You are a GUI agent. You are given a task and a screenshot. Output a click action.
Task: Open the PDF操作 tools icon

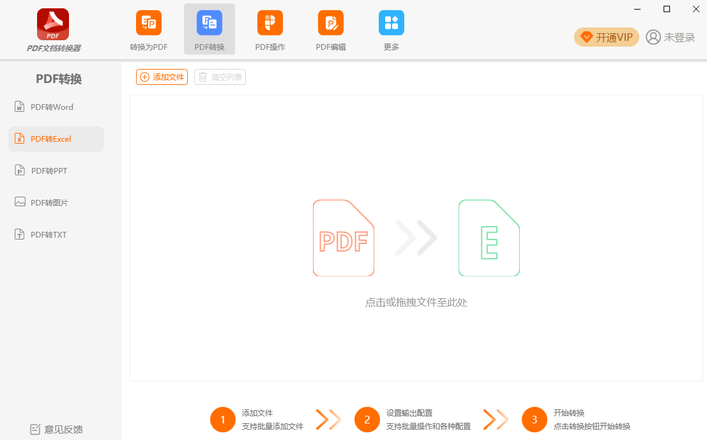pos(270,23)
